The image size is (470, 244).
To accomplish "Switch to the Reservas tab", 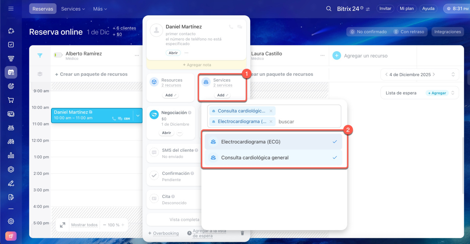I will [x=43, y=9].
